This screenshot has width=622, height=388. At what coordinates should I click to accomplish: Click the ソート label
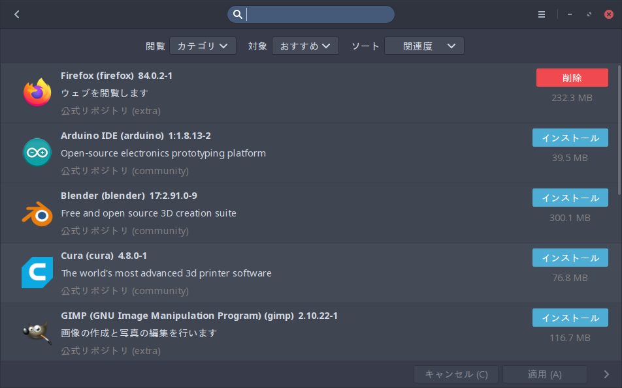tap(365, 46)
